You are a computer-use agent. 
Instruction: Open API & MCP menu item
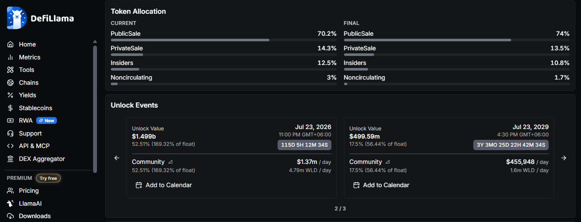pos(34,146)
